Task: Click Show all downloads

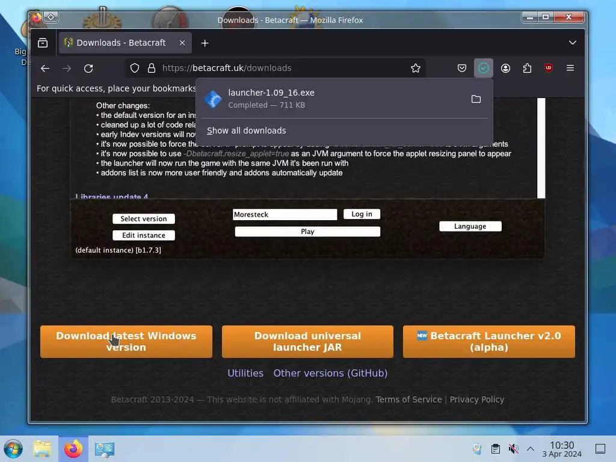Action: (x=246, y=131)
